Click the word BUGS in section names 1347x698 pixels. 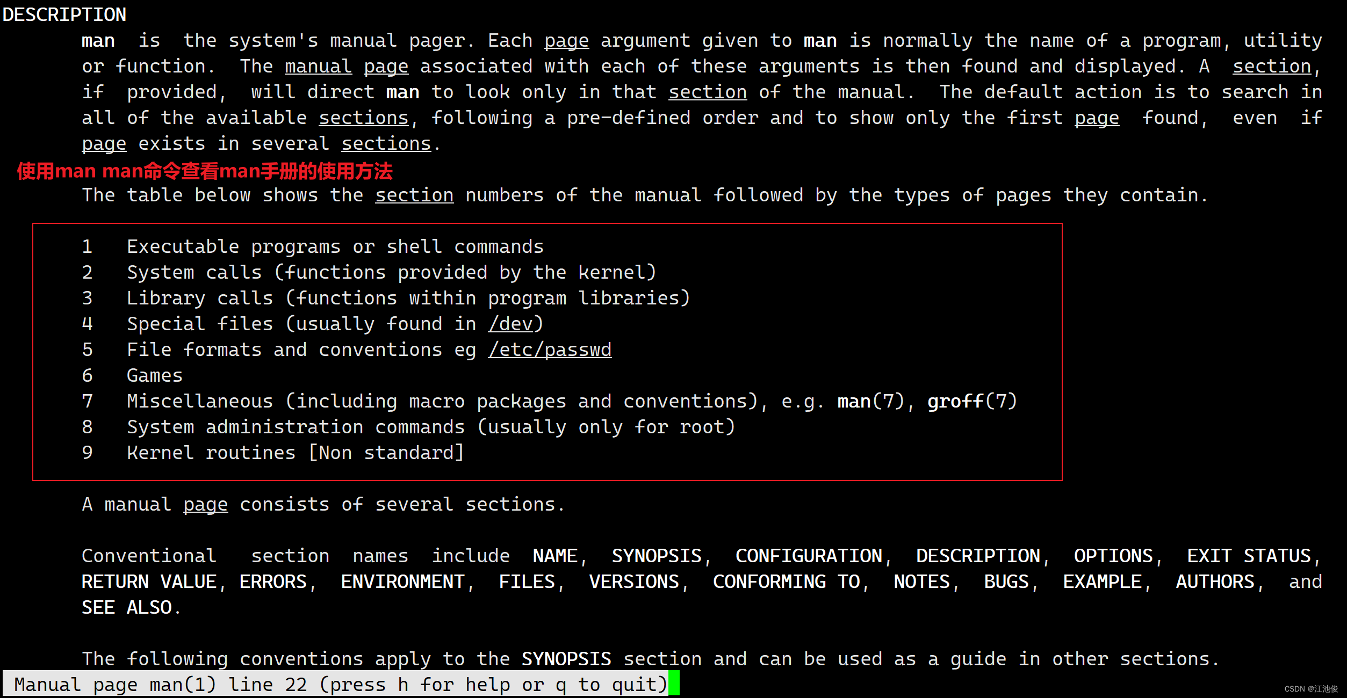coord(1006,581)
